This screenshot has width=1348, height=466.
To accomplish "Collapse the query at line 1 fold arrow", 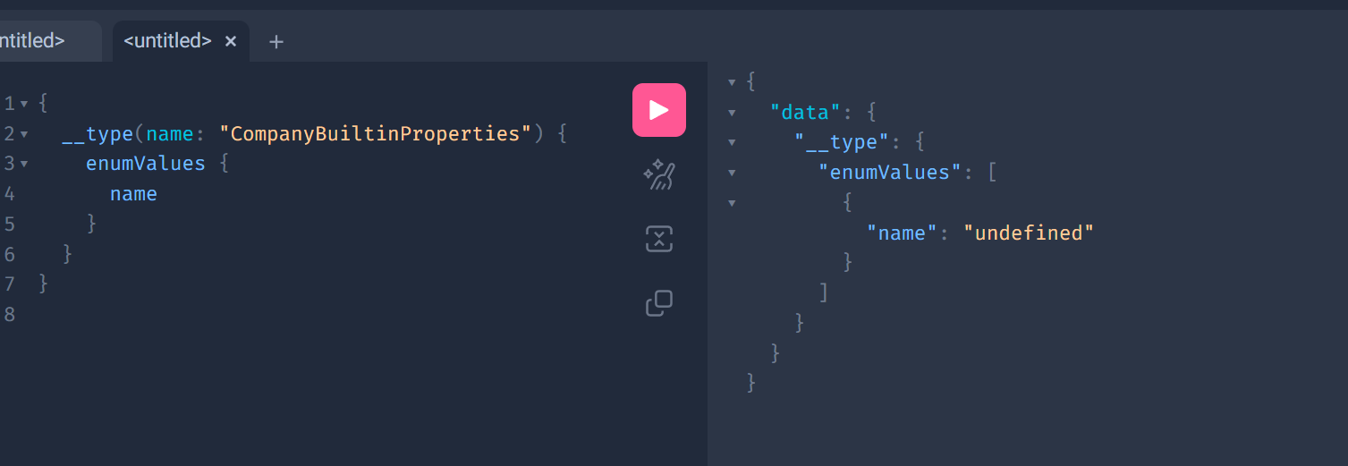I will pyautogui.click(x=24, y=104).
